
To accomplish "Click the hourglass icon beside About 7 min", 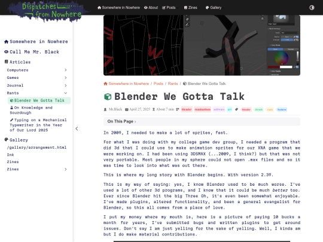I will [154, 109].
